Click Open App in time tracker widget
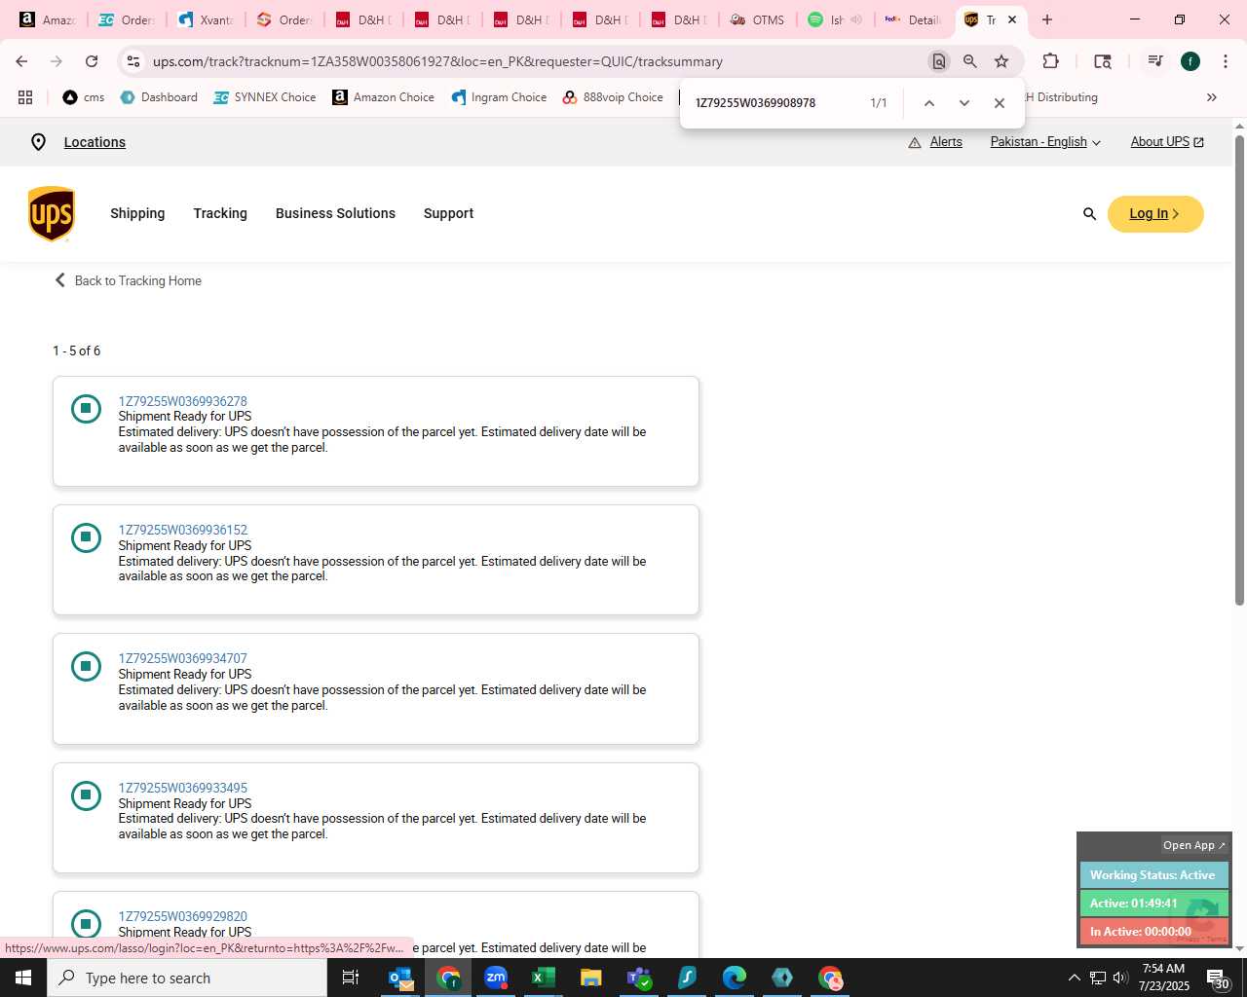The image size is (1247, 997). (x=1194, y=845)
